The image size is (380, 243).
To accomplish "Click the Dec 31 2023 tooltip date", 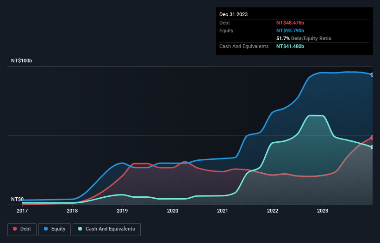I will point(233,14).
